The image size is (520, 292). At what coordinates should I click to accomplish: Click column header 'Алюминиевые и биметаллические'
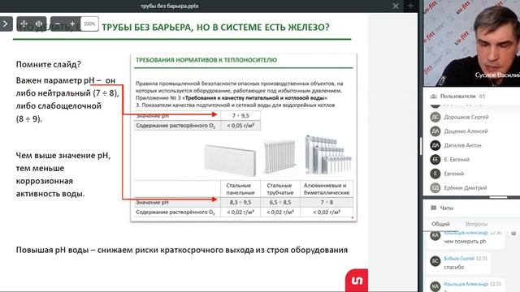tap(327, 189)
